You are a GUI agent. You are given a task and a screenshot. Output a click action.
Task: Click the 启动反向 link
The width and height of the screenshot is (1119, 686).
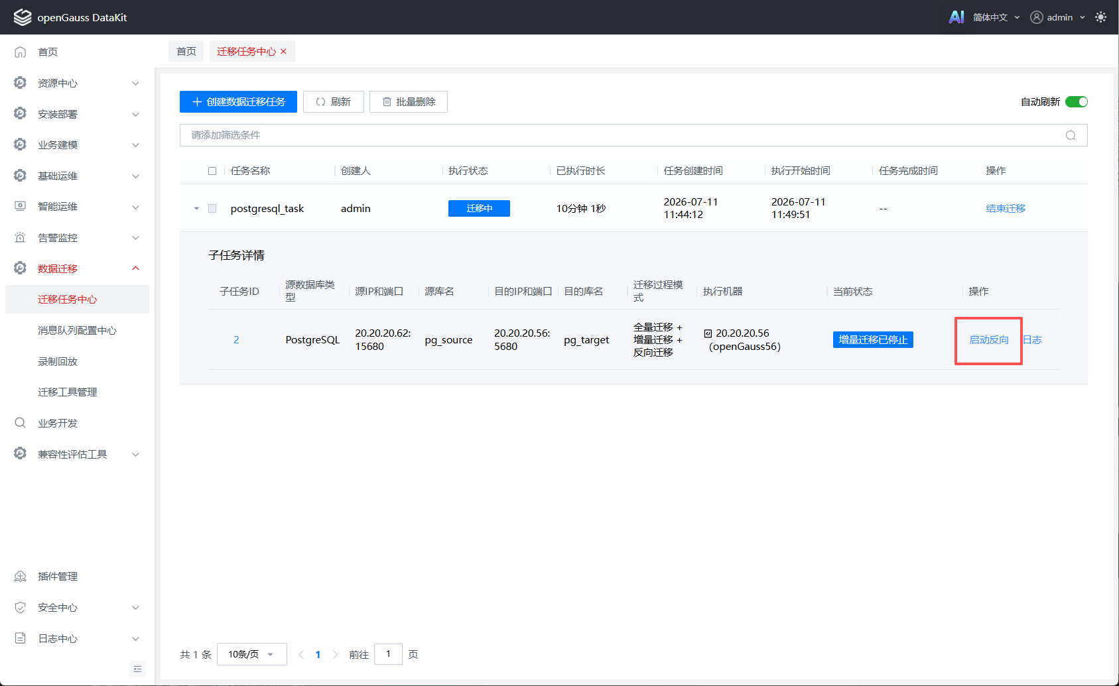pyautogui.click(x=989, y=340)
